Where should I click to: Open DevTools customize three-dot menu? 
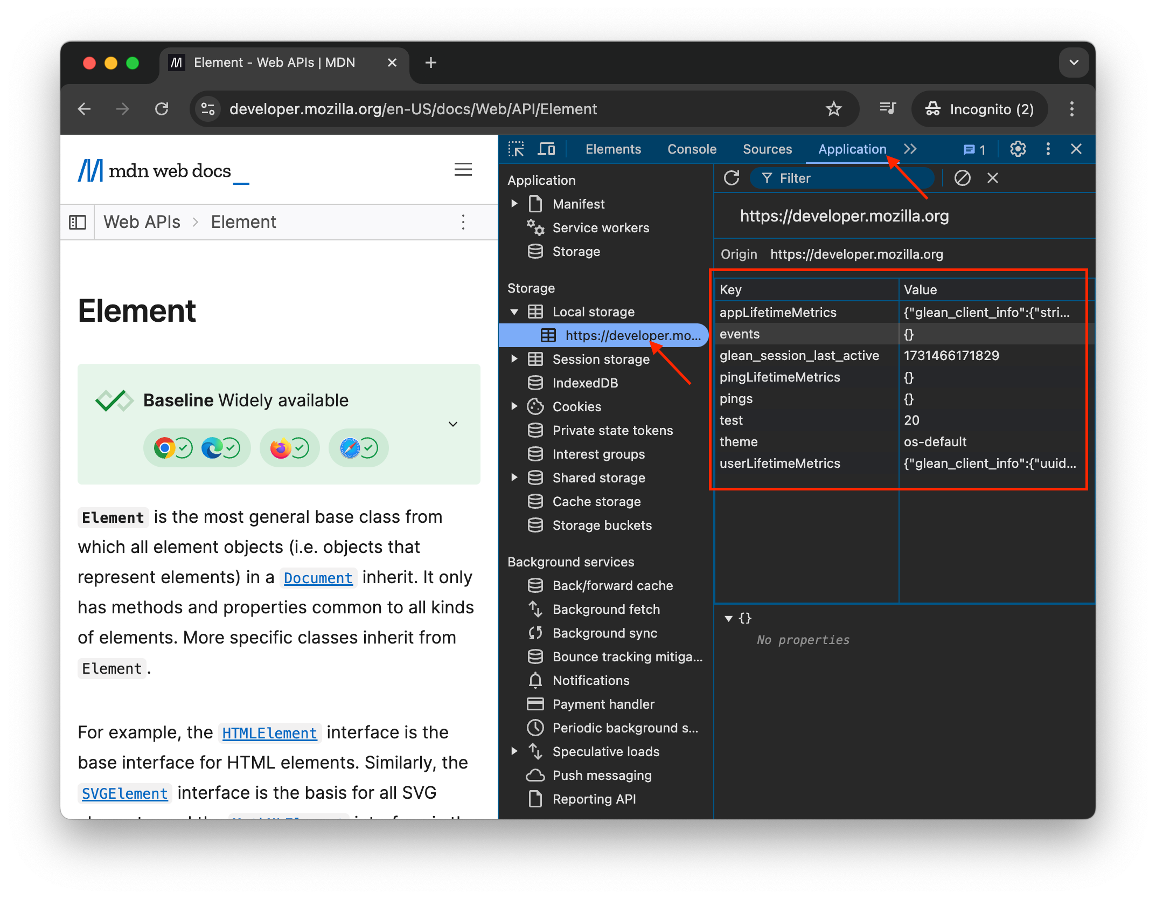coord(1048,149)
